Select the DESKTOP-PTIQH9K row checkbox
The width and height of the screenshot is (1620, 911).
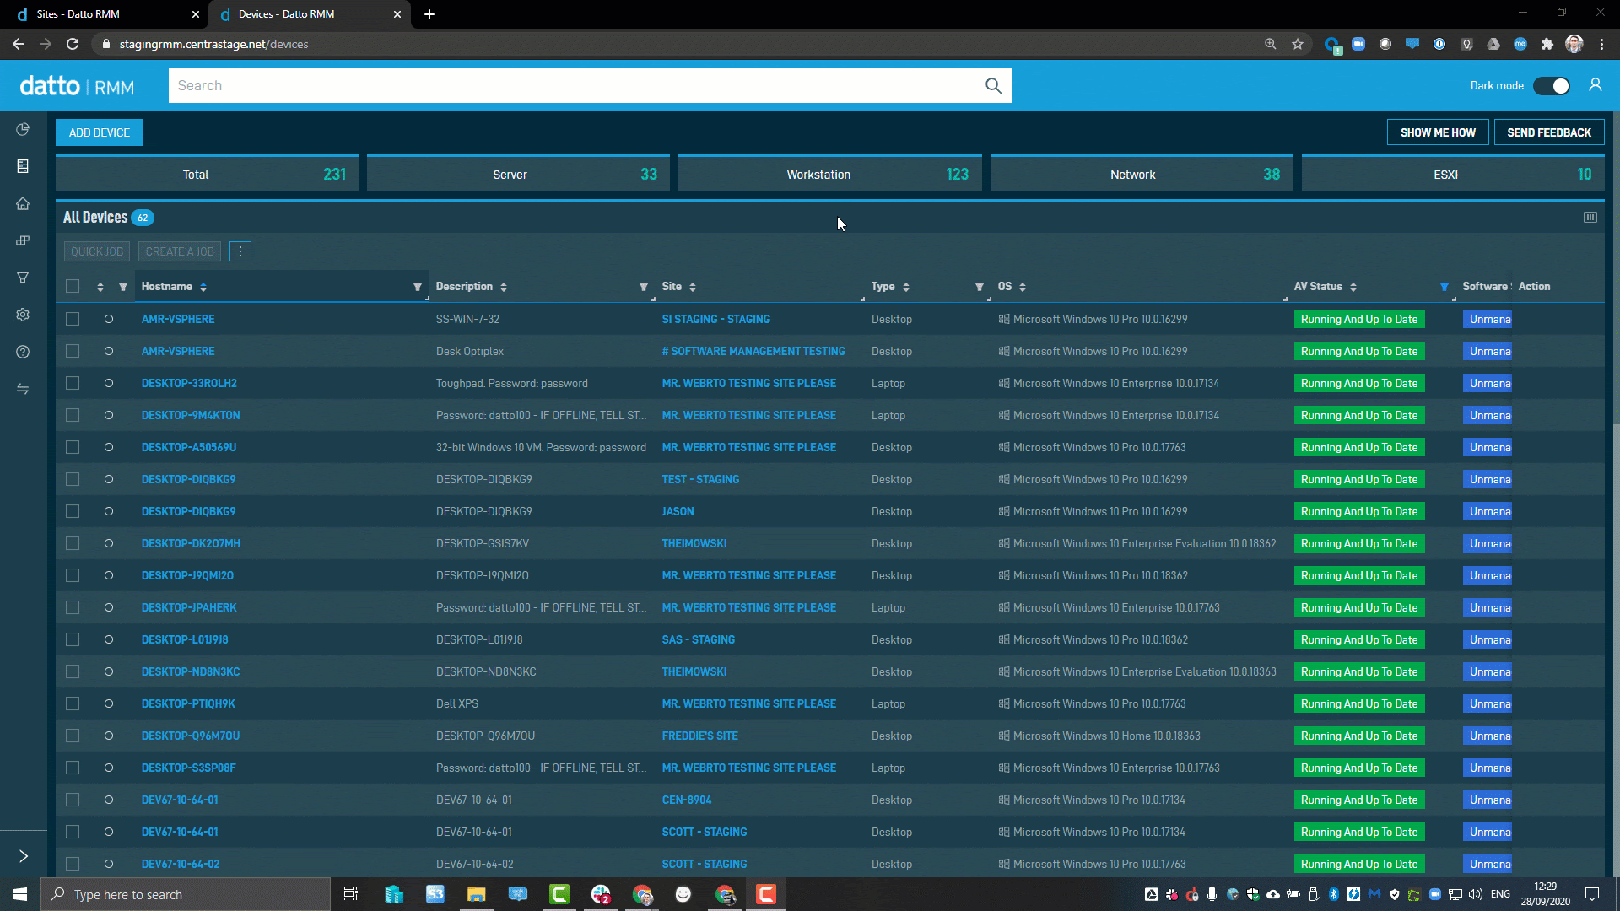(73, 703)
